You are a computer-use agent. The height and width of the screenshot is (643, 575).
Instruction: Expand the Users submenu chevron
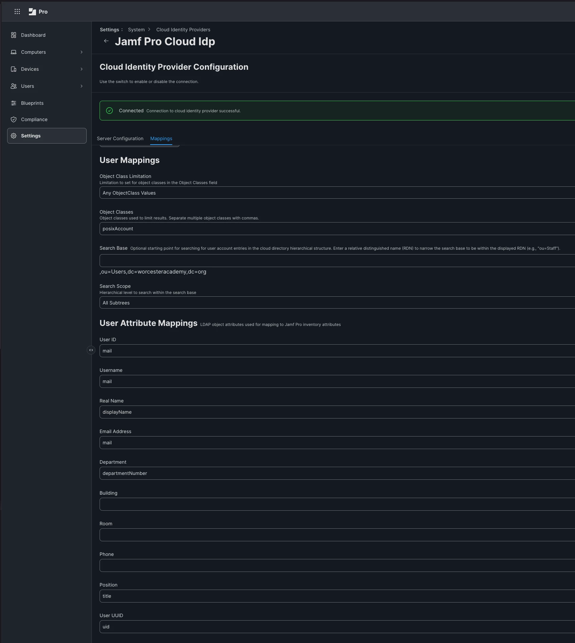[82, 86]
